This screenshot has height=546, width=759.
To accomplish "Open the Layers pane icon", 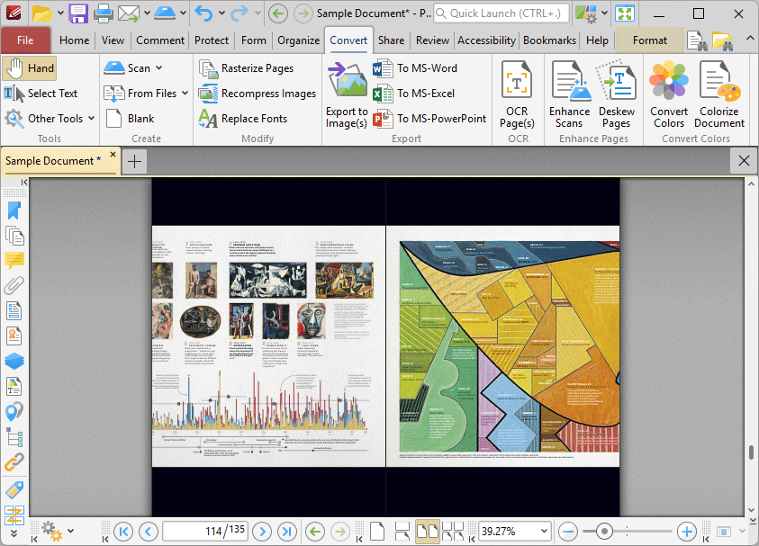I will [14, 362].
